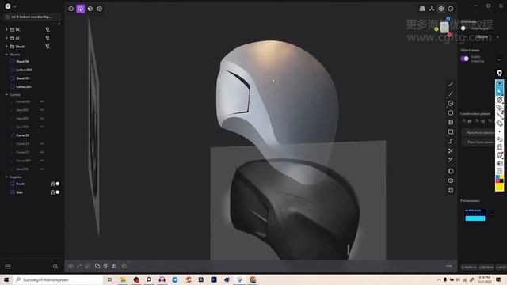Open Photoshop from the taskbar
The height and width of the screenshot is (285, 507).
click(x=214, y=279)
